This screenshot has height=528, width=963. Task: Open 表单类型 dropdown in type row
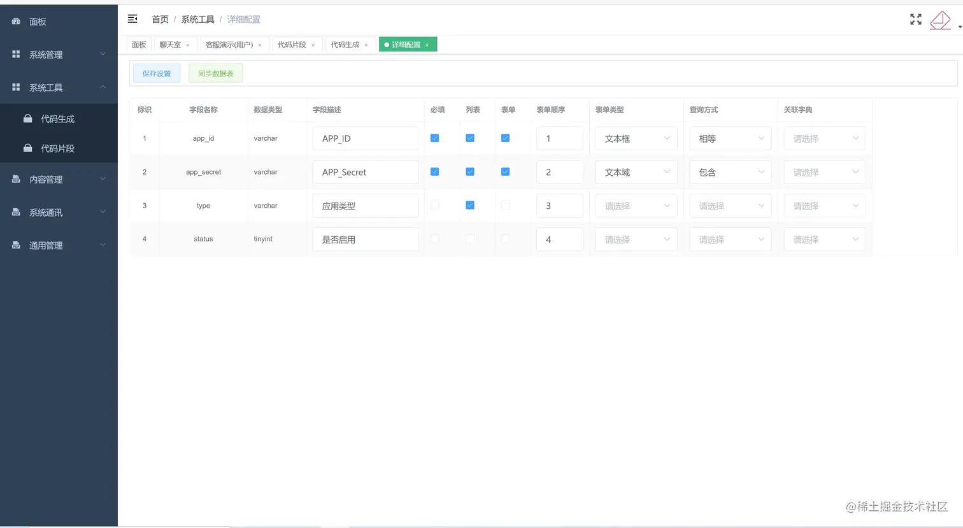coord(636,206)
